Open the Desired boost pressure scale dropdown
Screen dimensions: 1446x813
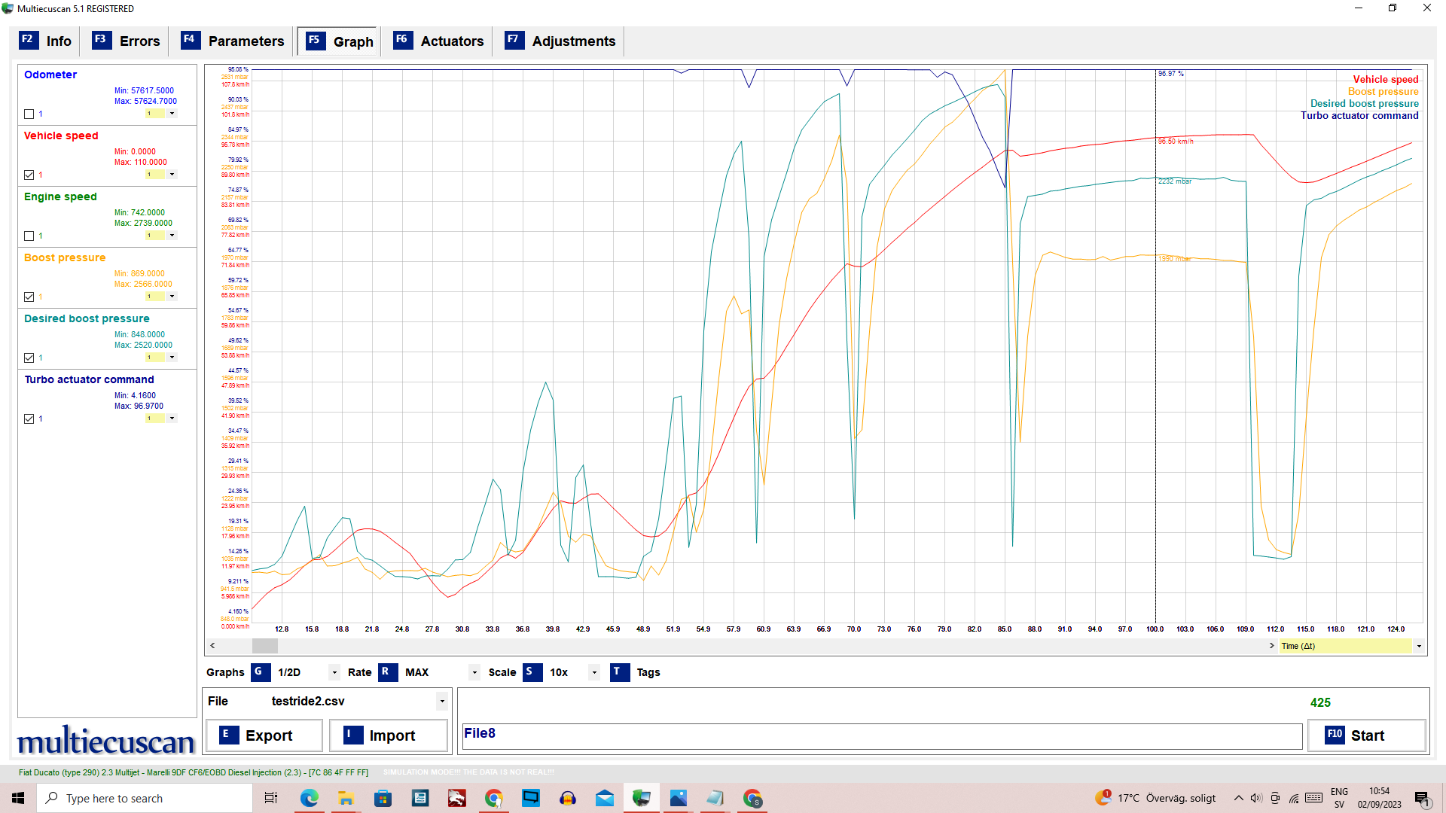[x=172, y=358]
